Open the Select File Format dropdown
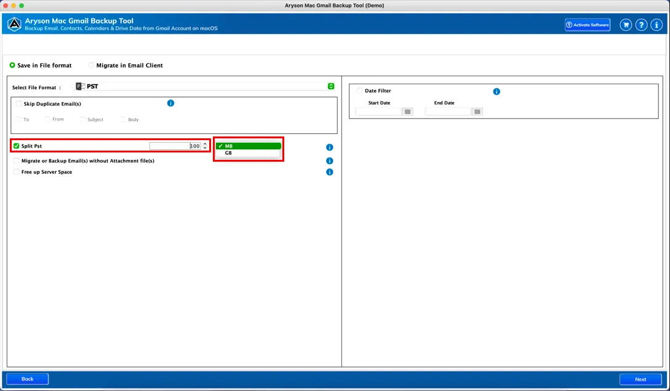Image resolution: width=670 pixels, height=391 pixels. point(204,86)
